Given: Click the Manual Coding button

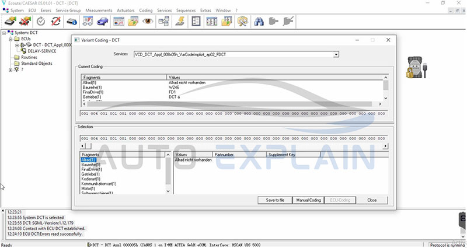Looking at the screenshot, I should (x=309, y=200).
